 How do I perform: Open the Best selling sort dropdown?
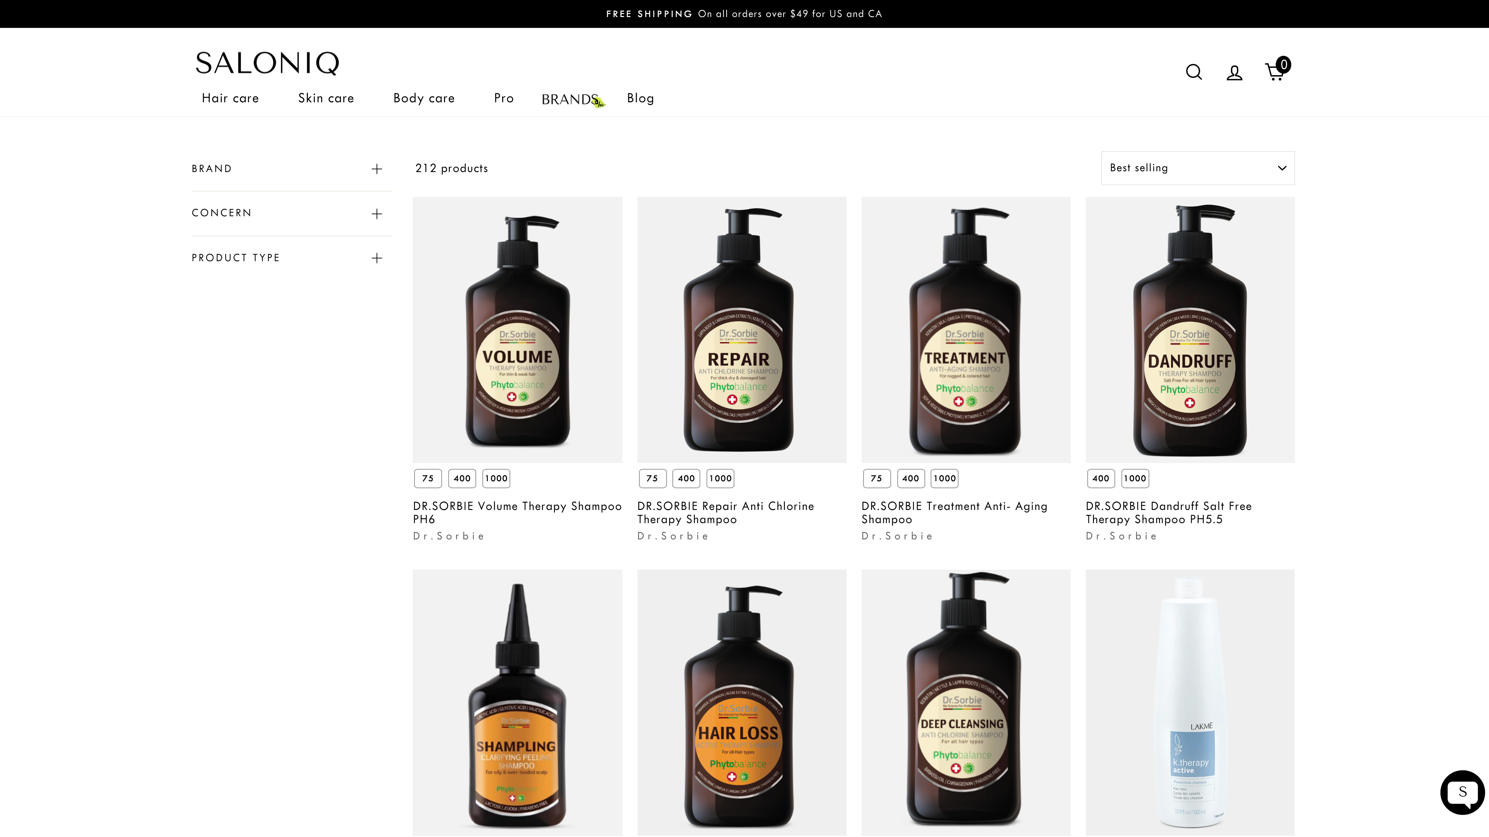pyautogui.click(x=1197, y=167)
